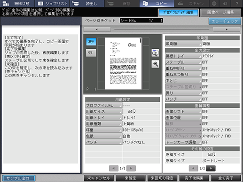This screenshot has height=182, width=243.
Task: Open the 折り fold setting
Action: pyautogui.click(x=183, y=93)
